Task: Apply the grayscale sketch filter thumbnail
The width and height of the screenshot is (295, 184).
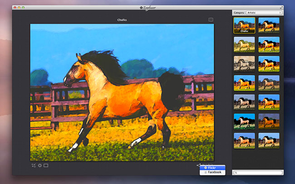Action: [x=244, y=64]
